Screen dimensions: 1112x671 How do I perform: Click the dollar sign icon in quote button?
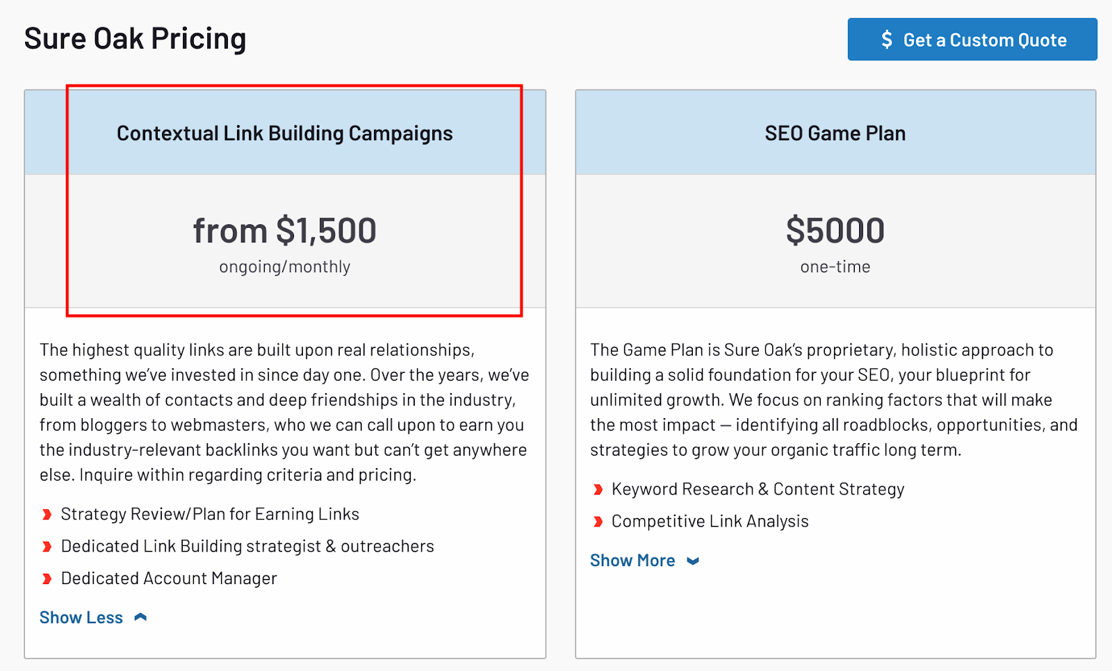click(886, 40)
